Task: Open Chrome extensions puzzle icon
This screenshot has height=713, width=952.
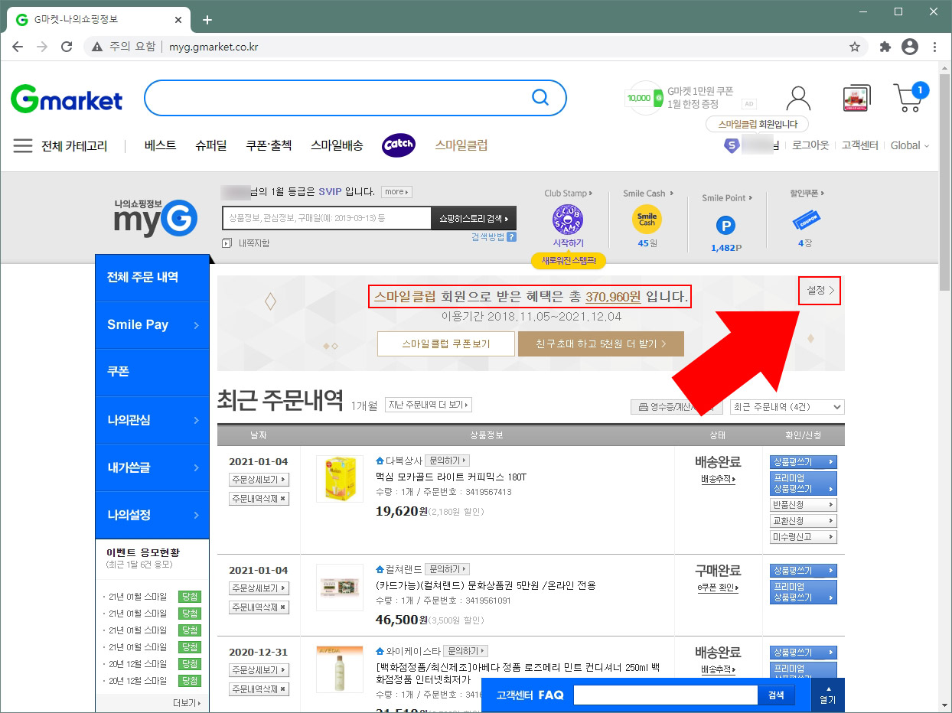Action: tap(885, 47)
